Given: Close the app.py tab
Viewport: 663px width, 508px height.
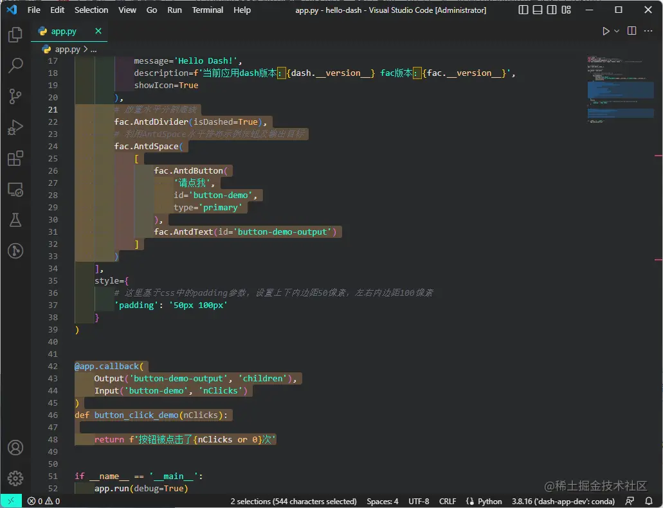Looking at the screenshot, I should 98,31.
